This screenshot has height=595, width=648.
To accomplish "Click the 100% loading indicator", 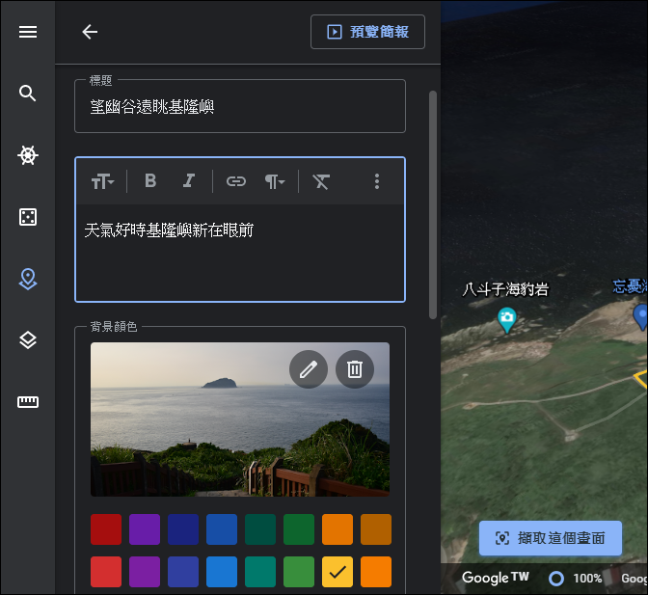I will click(x=576, y=578).
